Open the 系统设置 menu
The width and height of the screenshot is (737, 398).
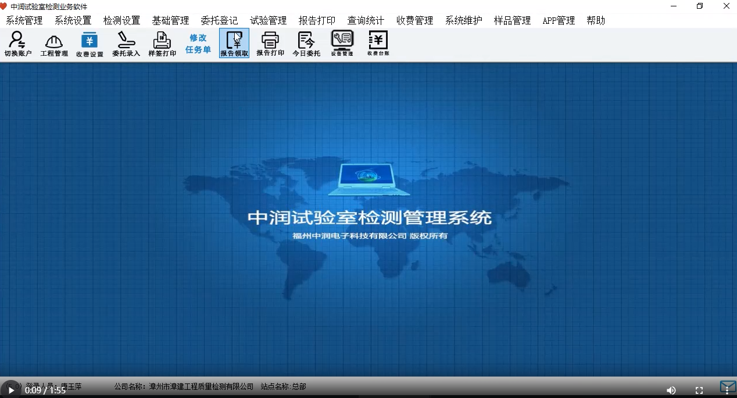point(73,20)
